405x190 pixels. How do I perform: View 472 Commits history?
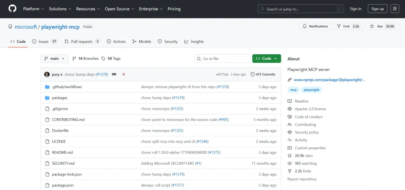click(263, 74)
